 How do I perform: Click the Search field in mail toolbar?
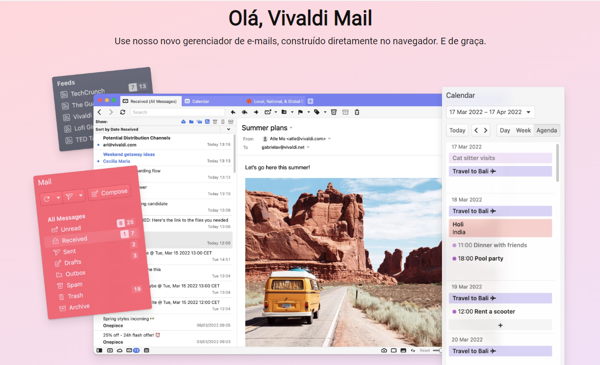click(x=178, y=112)
